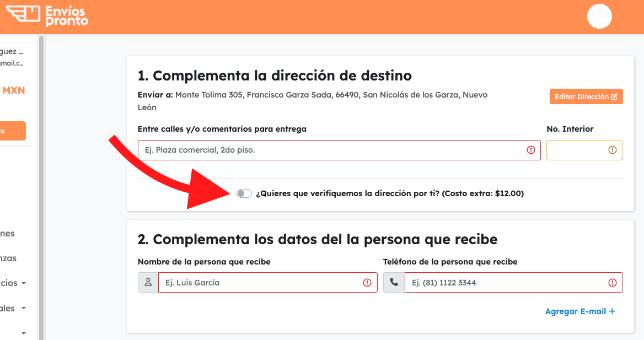The image size is (644, 340).
Task: Expand the sidebar item ending in "cios"
Action: 13,283
